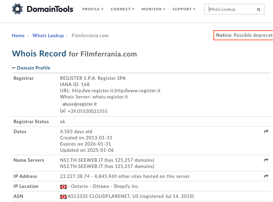Go to the Home breadcrumb link

point(18,35)
